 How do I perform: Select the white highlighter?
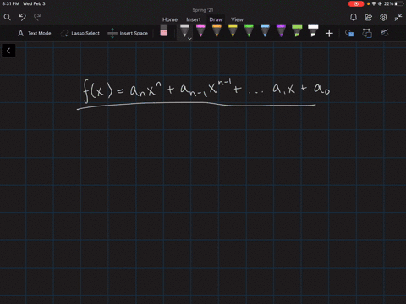(313, 31)
